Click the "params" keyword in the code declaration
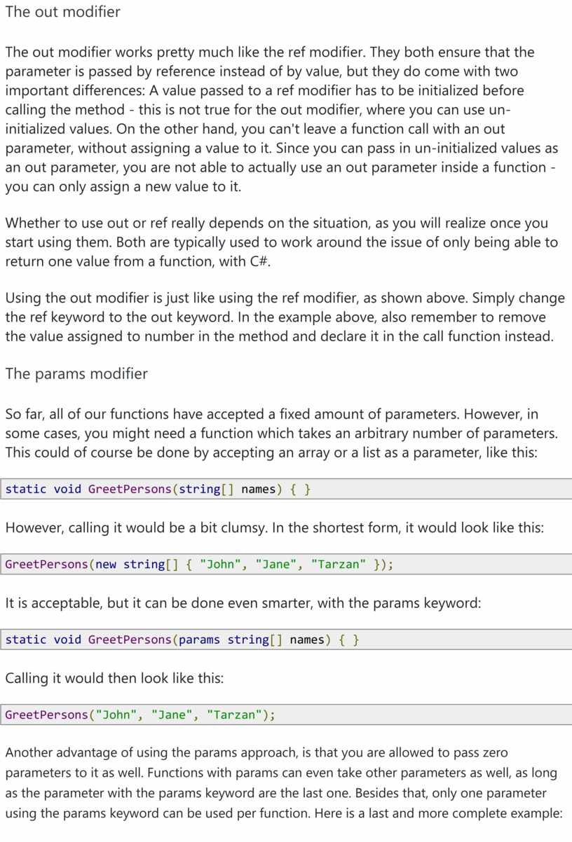The image size is (572, 842). click(200, 640)
